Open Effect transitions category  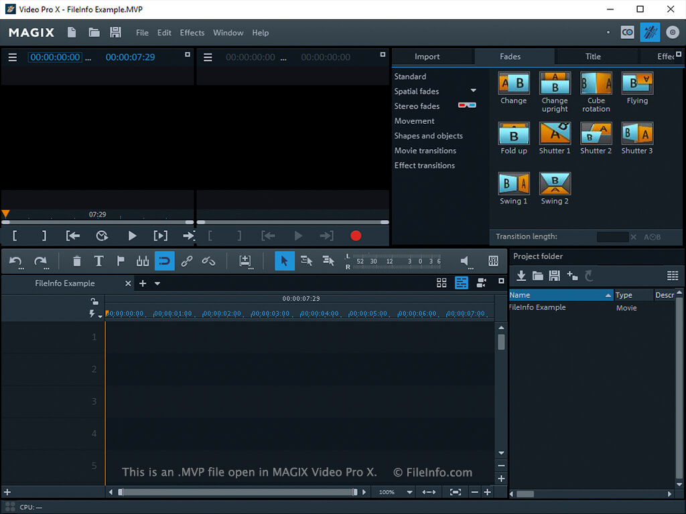point(424,166)
